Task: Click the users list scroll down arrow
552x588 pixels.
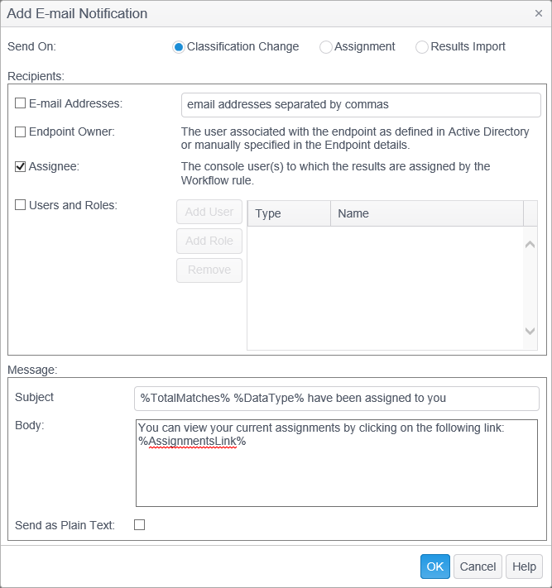Action: [530, 331]
